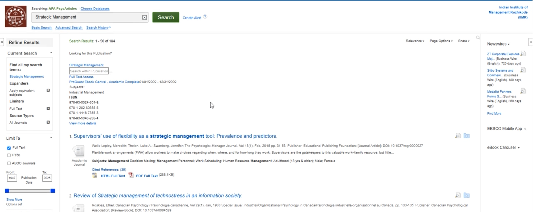Remove the All Journals source type icon

coord(48,122)
